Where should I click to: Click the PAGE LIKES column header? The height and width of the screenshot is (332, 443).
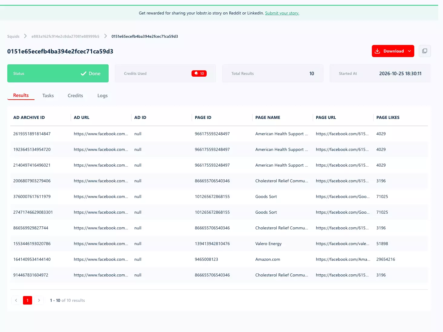[x=388, y=117]
